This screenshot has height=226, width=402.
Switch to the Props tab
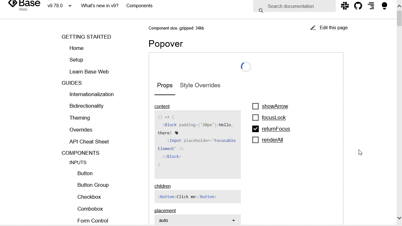165,85
